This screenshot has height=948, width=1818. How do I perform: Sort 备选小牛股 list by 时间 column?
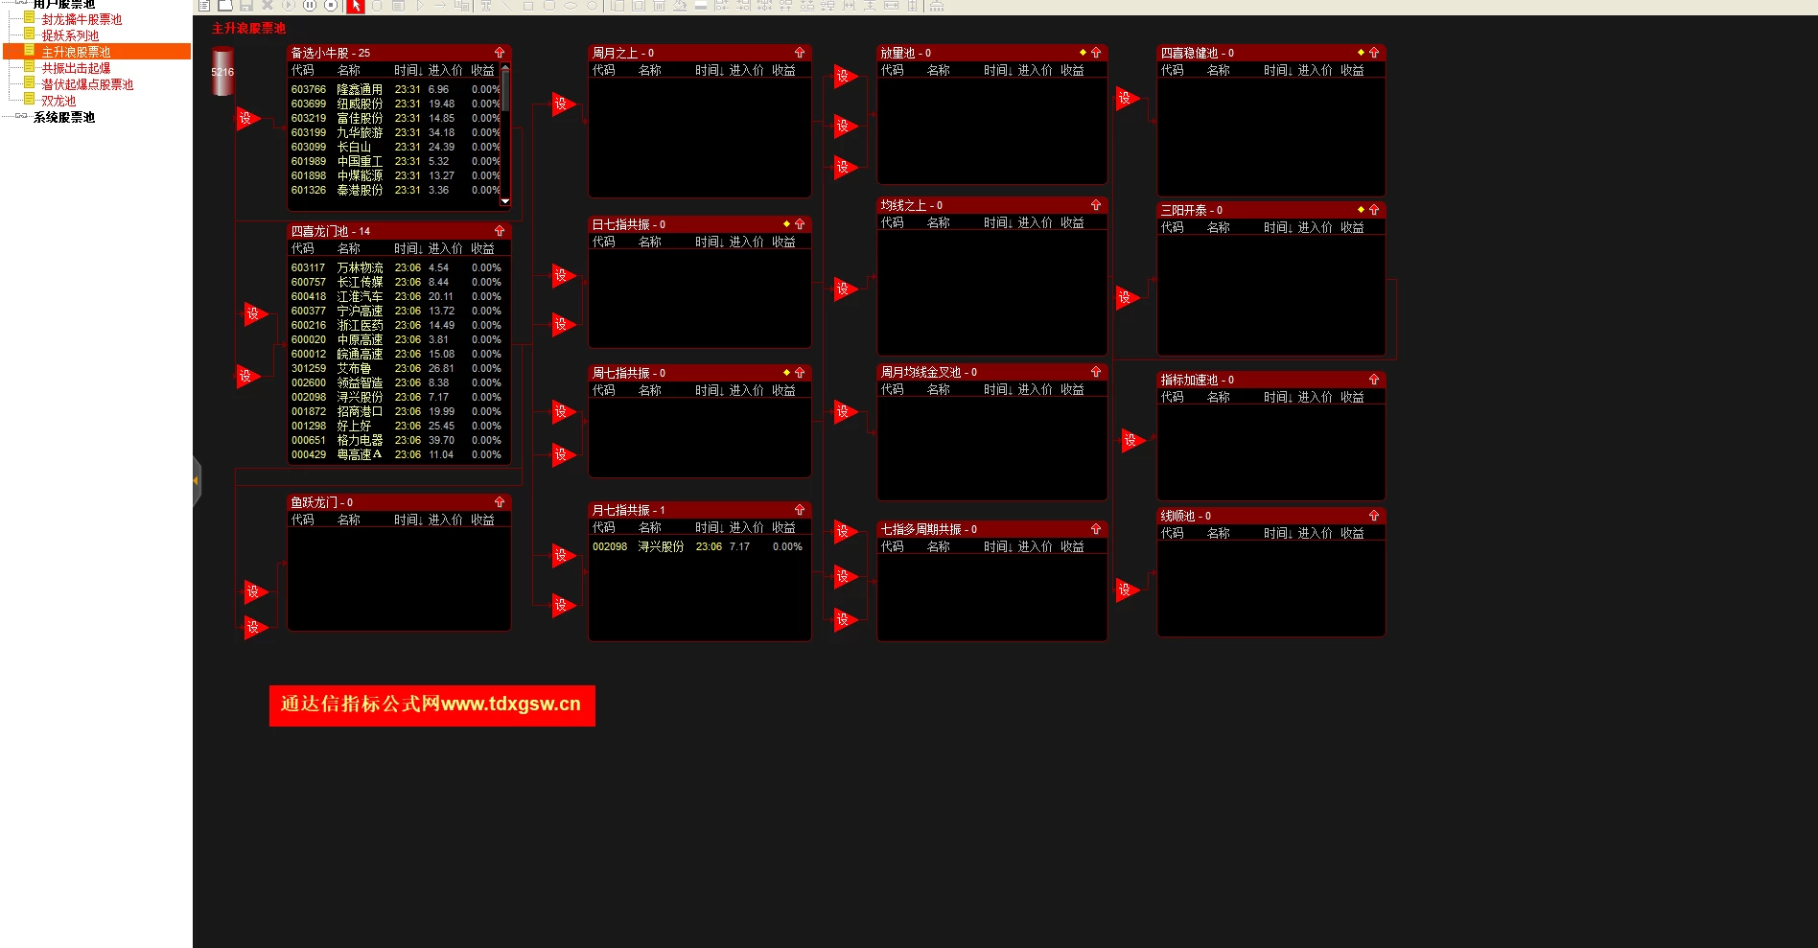pyautogui.click(x=408, y=70)
